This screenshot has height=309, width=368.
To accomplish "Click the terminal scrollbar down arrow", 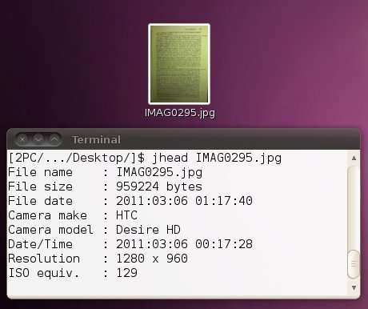I will [354, 287].
